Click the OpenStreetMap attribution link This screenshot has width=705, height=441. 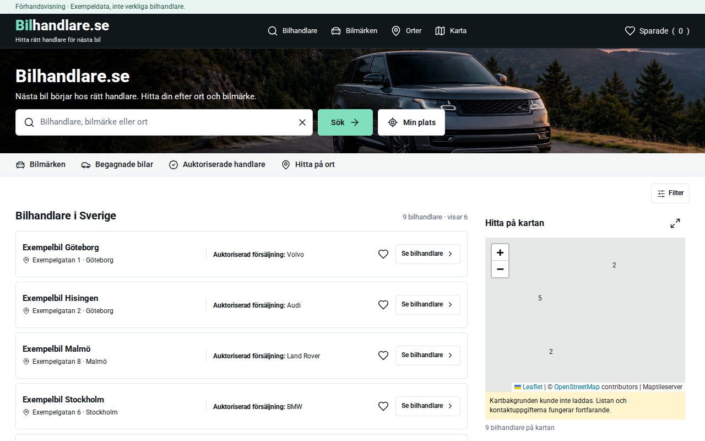click(577, 387)
